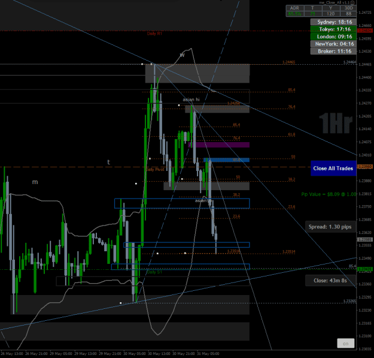
Task: Click the Spread: 1.30 pips label
Action: coord(330,227)
